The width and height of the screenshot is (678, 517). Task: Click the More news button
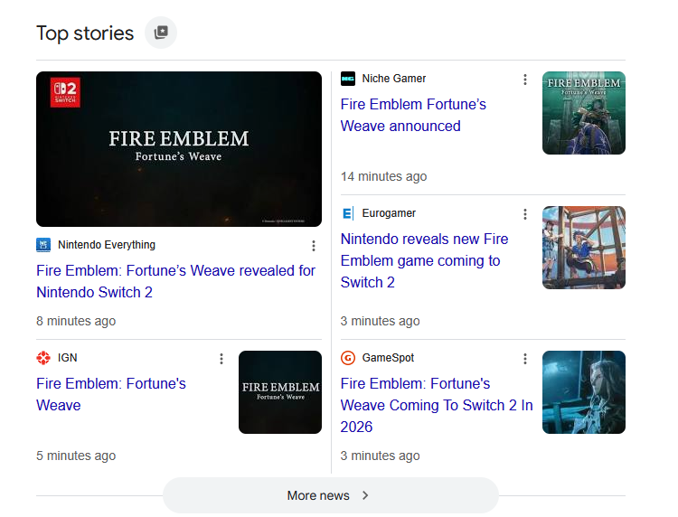(331, 495)
